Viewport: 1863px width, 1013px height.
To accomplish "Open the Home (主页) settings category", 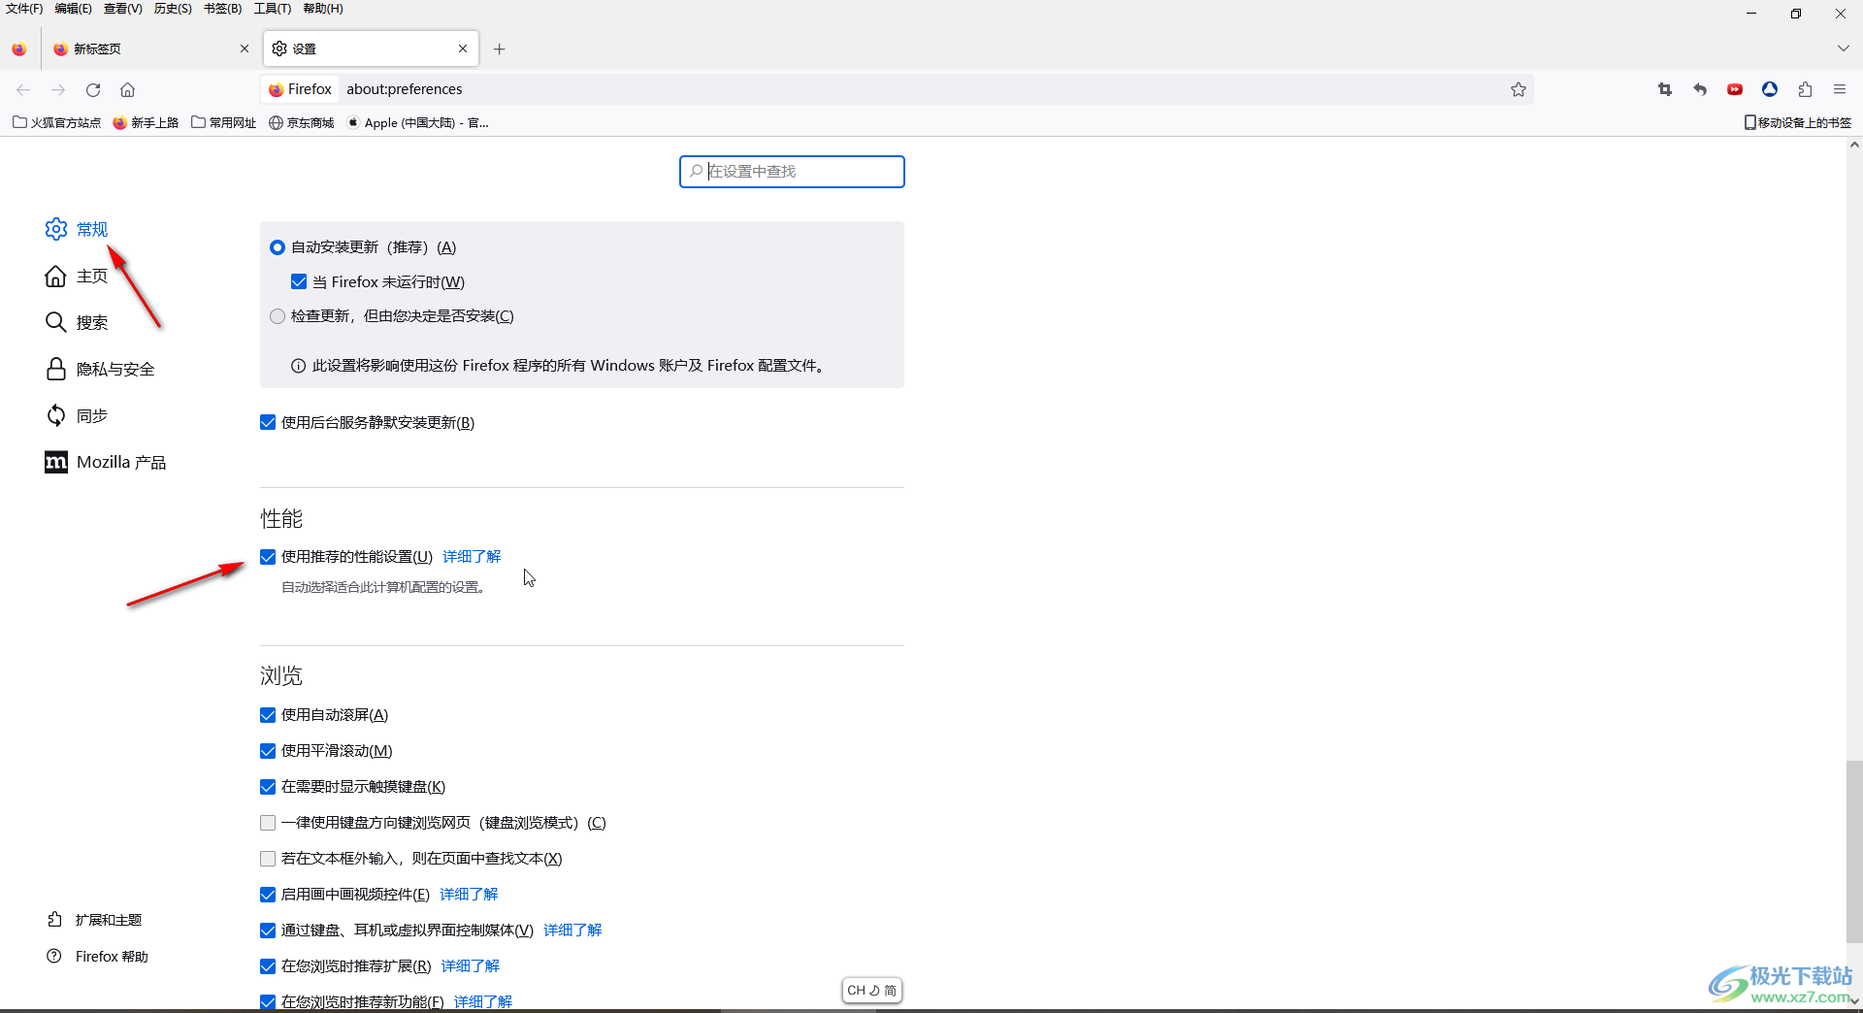I will tap(77, 277).
